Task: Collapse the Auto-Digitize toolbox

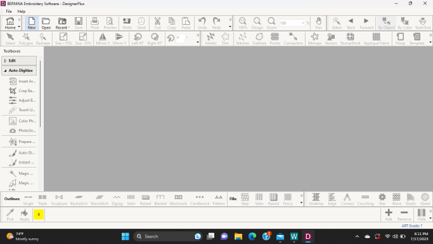Action: 19,70
